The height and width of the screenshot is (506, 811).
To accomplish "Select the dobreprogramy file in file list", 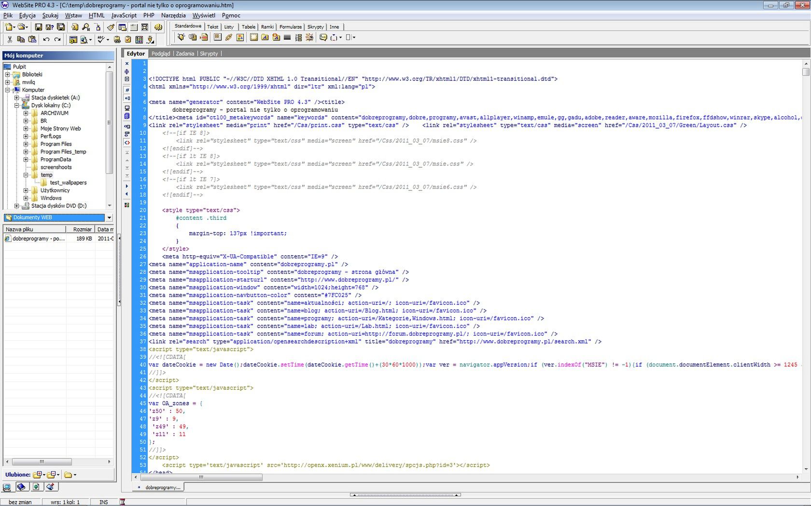I will point(39,239).
